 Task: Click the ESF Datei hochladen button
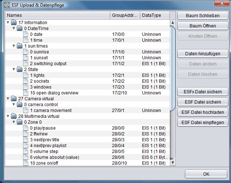pos(203,112)
